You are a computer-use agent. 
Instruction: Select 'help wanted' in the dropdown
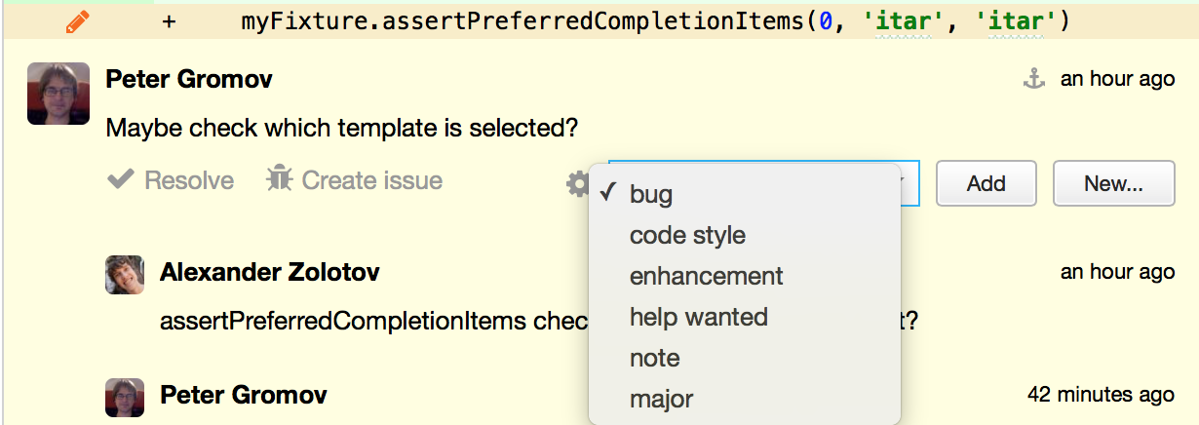[698, 317]
